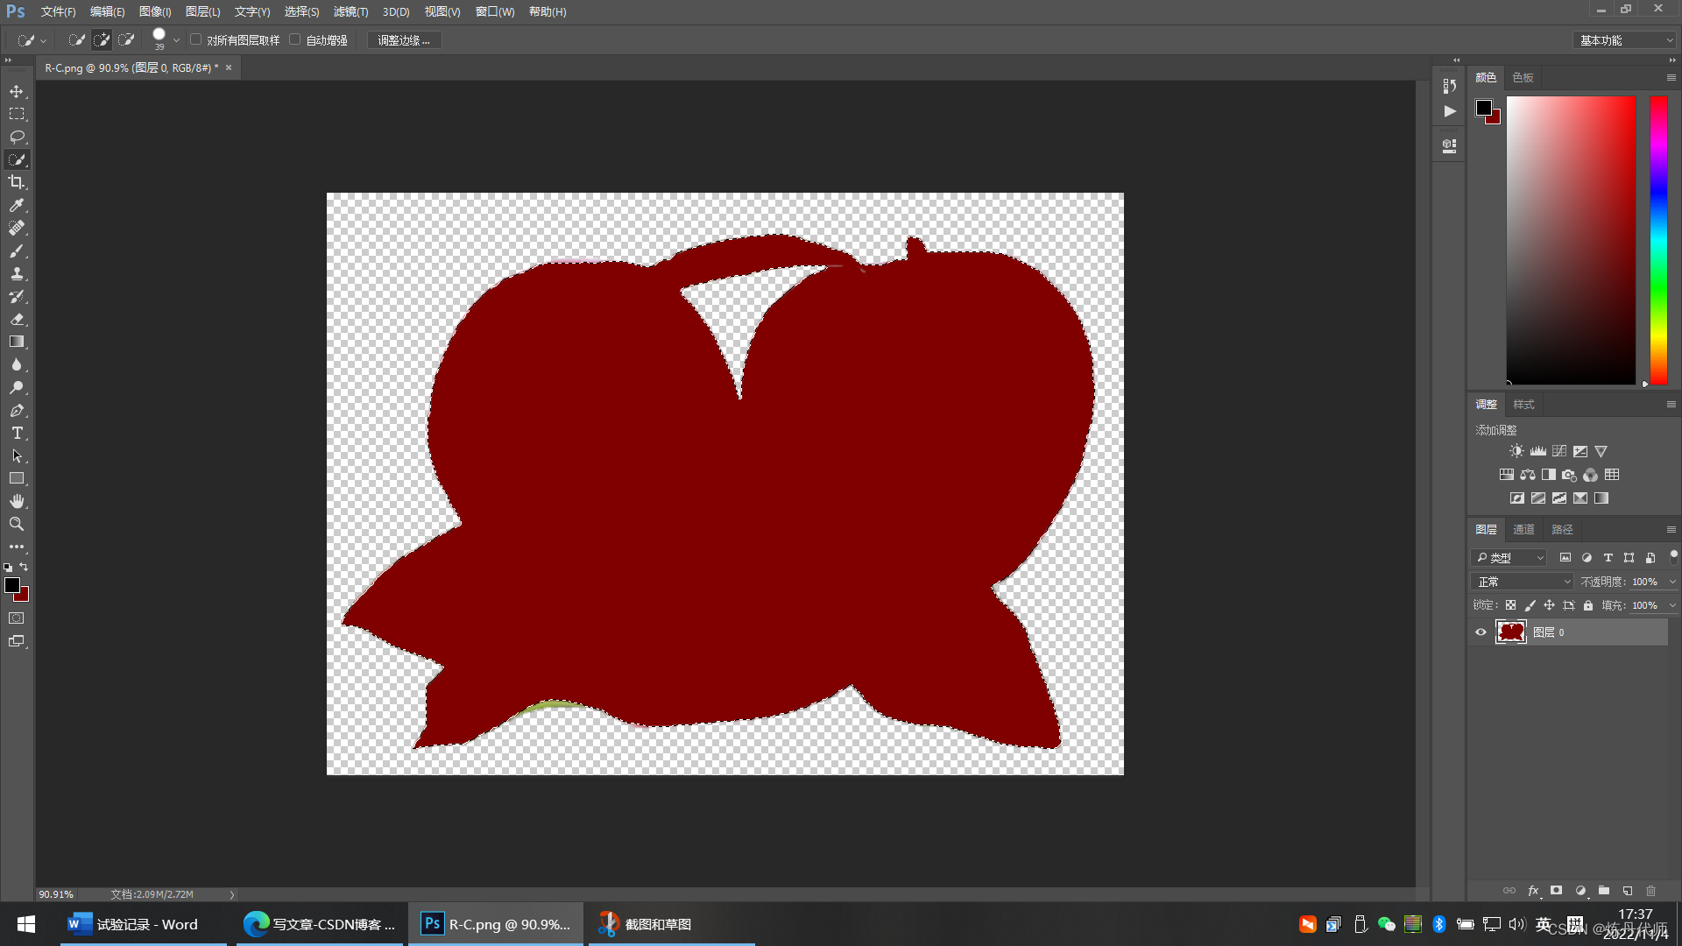Delete layer with trash icon
This screenshot has height=946, width=1682.
(x=1651, y=891)
